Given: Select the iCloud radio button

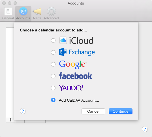Looking at the screenshot, I should (53, 40).
